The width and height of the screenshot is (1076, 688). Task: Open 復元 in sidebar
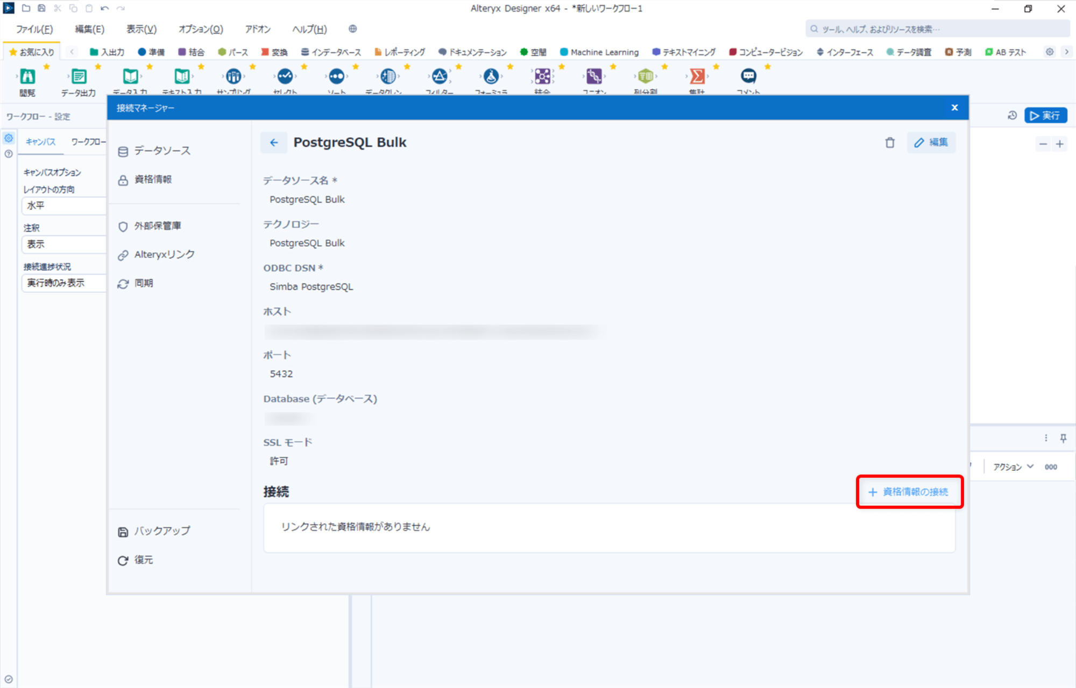click(x=136, y=560)
